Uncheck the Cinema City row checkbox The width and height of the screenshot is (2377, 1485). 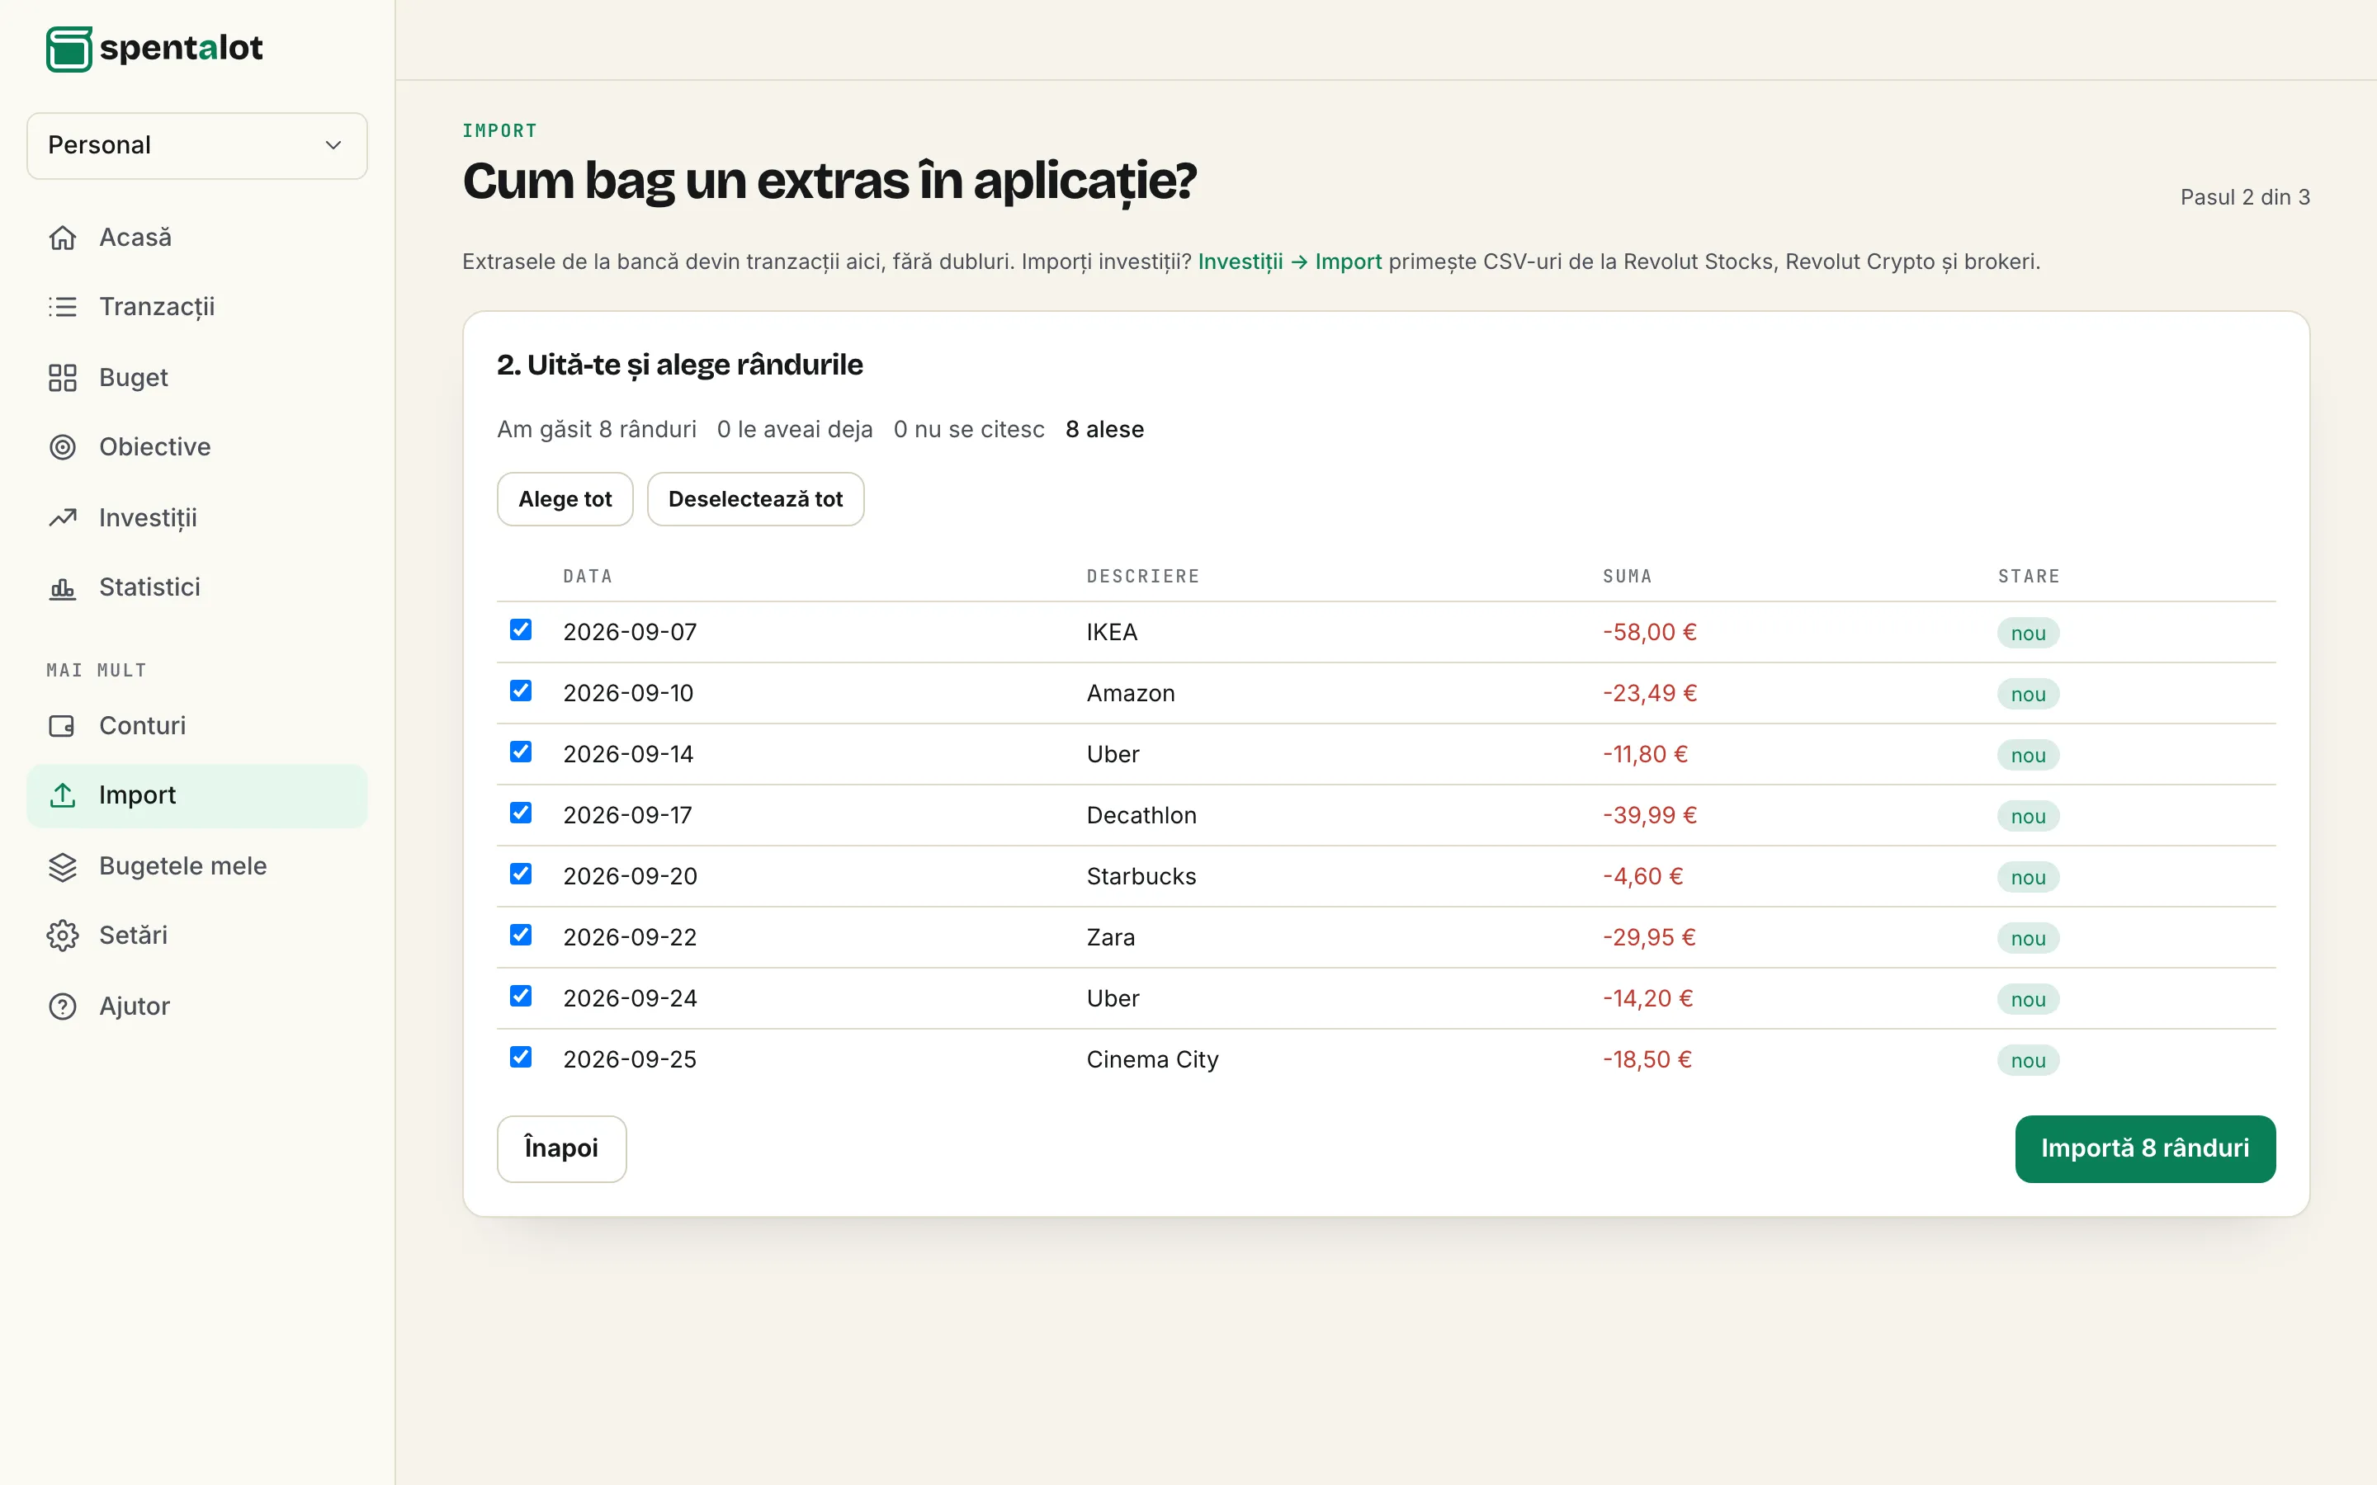point(521,1057)
